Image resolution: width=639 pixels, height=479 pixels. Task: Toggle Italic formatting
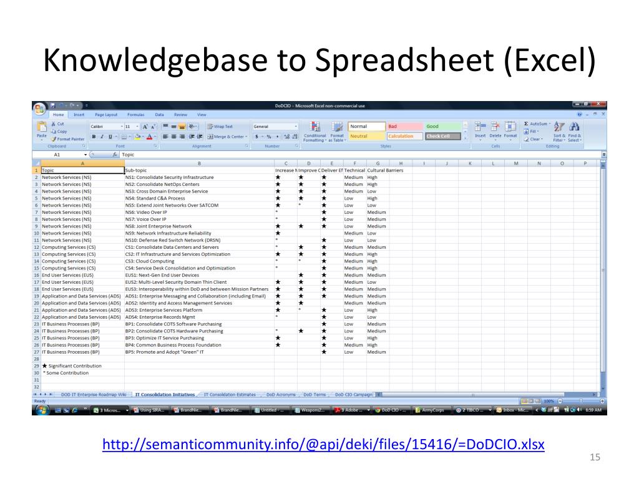pyautogui.click(x=102, y=137)
